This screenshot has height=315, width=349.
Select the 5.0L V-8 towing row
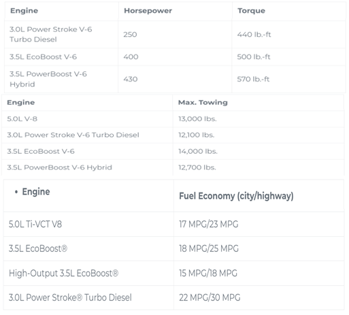[173, 119]
